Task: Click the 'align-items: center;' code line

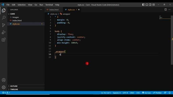Action: (69, 40)
